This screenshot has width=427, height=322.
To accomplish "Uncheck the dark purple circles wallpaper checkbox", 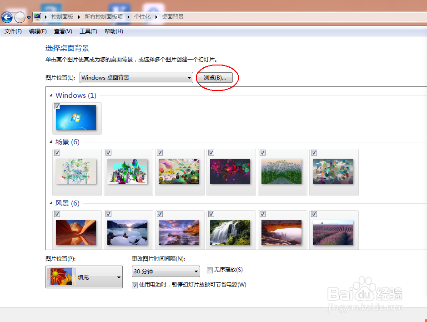I will (211, 152).
